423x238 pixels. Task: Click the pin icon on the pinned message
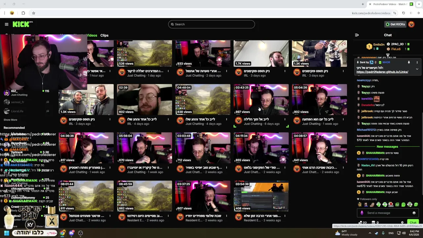tap(409, 62)
